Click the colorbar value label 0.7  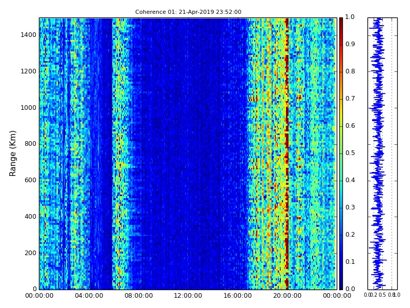[x=350, y=99]
